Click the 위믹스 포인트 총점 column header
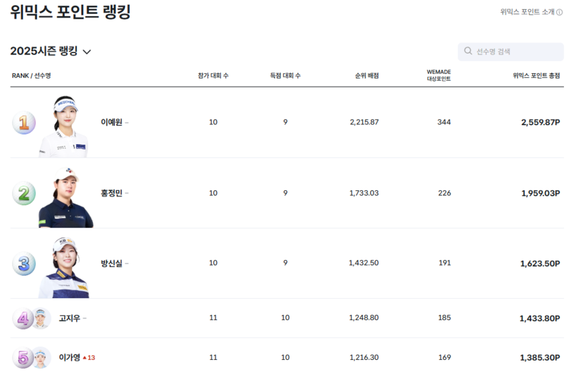 [536, 75]
